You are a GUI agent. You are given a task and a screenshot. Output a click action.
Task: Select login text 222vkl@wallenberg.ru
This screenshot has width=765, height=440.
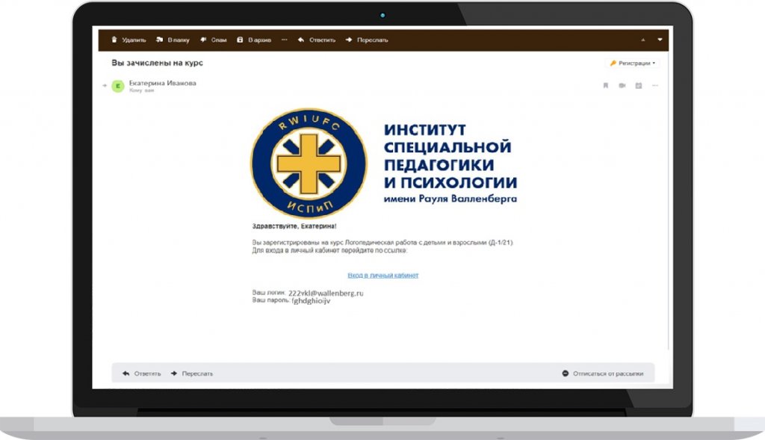(326, 293)
